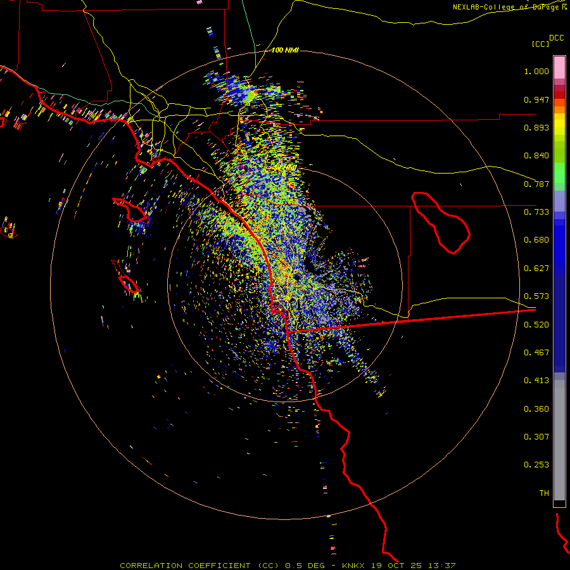570x570 pixels.
Task: Click the 19 OCT 25 date text
Action: pyautogui.click(x=396, y=566)
